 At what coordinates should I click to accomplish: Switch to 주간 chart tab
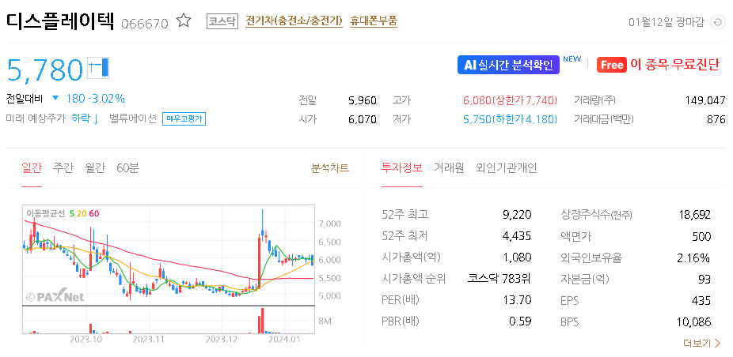(x=63, y=168)
